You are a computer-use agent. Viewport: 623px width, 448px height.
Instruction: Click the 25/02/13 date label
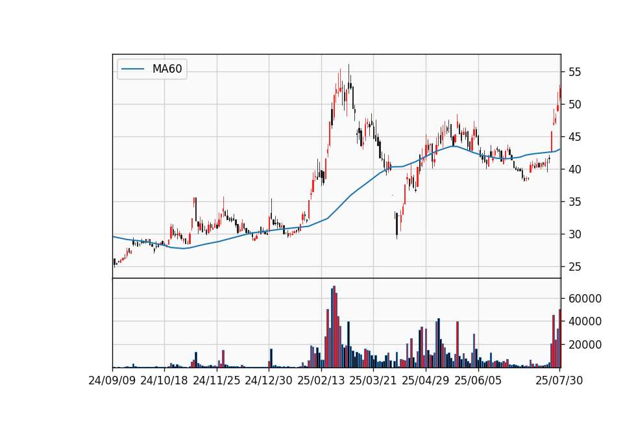(x=321, y=380)
